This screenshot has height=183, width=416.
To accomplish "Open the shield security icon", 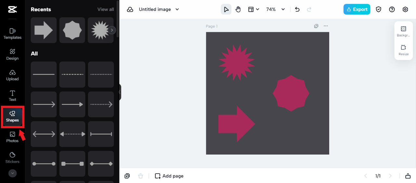I will click(379, 9).
